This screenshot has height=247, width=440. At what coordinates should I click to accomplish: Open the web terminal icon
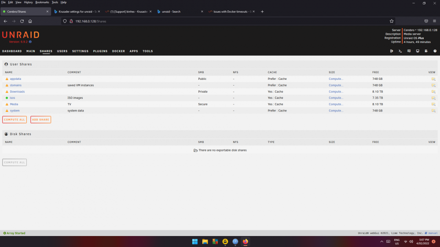point(400,51)
